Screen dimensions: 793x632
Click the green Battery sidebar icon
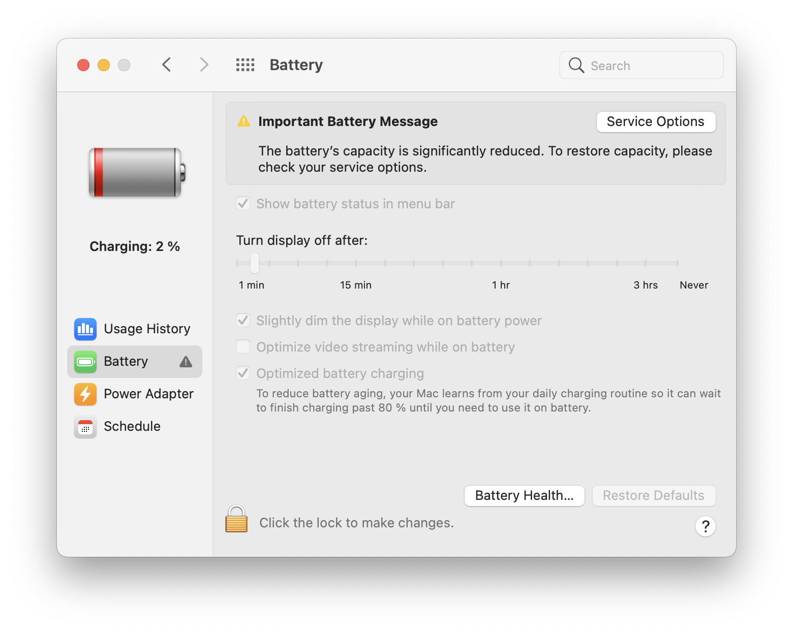point(85,362)
